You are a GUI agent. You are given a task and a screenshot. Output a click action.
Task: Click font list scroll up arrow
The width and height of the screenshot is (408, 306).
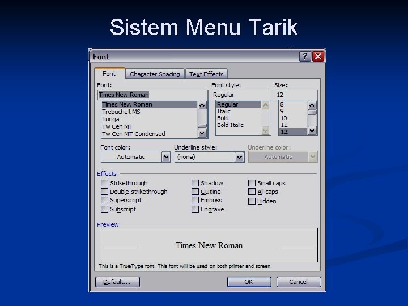pos(202,105)
